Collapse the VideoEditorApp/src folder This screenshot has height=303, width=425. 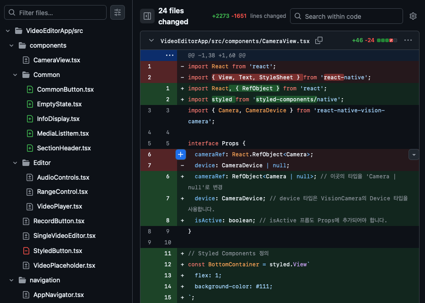8,31
